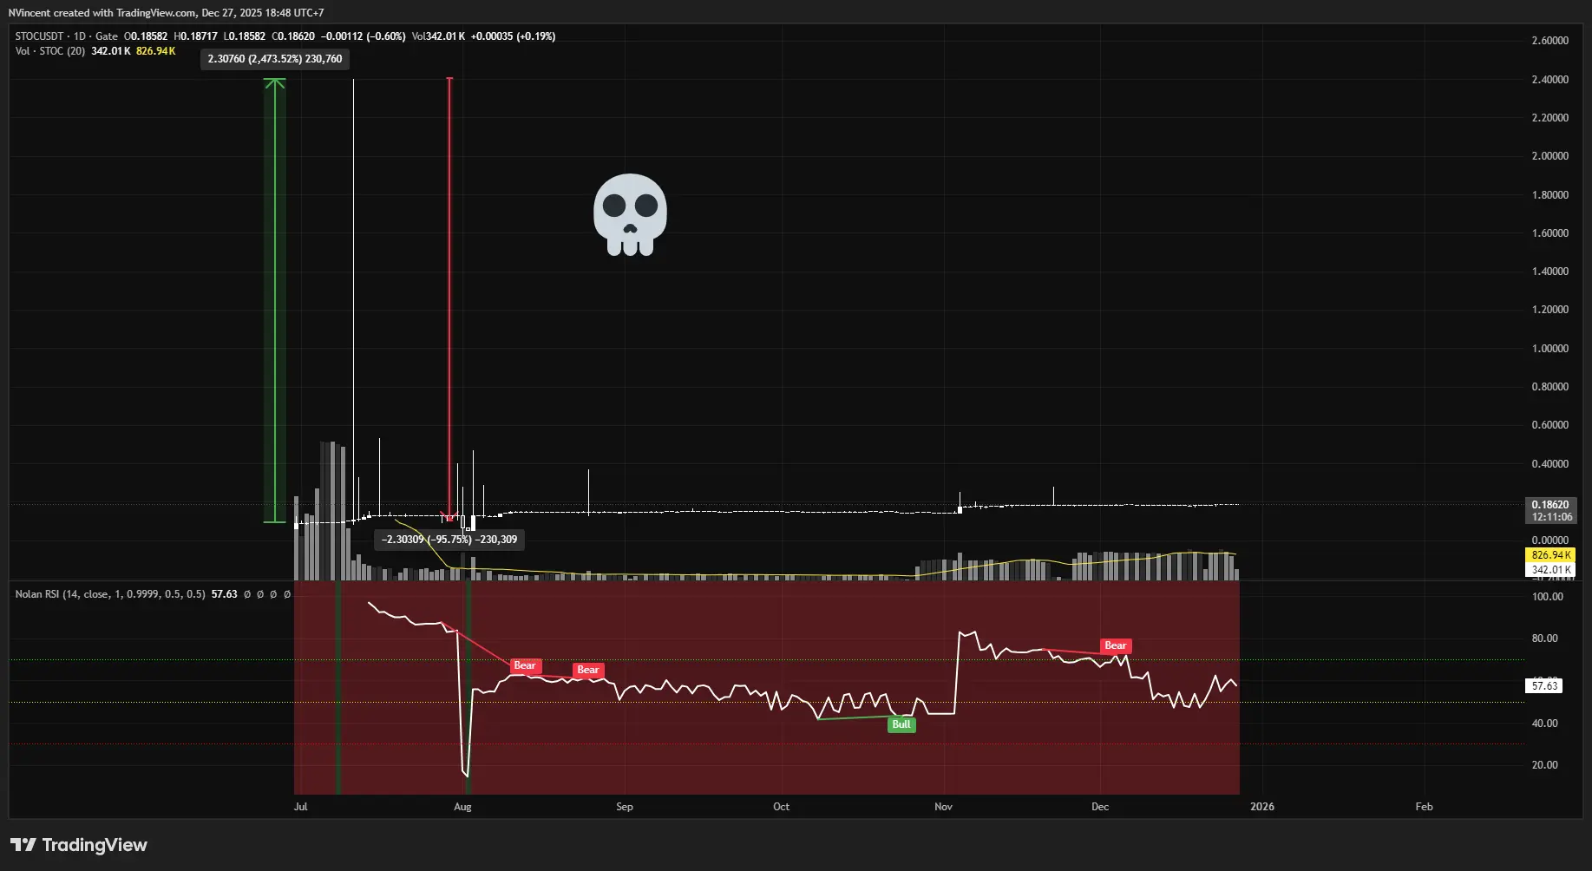Click the low price value L0.18582
1592x871 pixels.
tap(245, 36)
